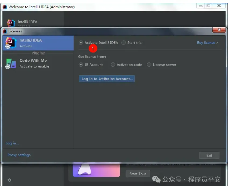228x186 pixels.
Task: Close the Welcome to IntelliJ IDEA window
Action: point(219,6)
